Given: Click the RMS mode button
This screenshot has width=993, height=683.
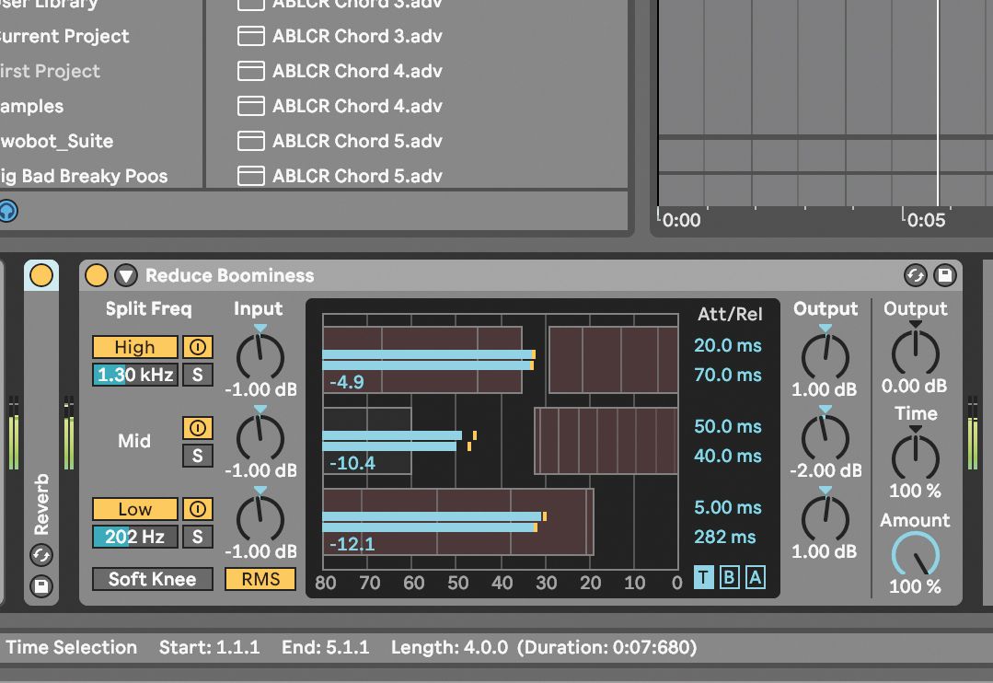Looking at the screenshot, I should click(x=260, y=578).
